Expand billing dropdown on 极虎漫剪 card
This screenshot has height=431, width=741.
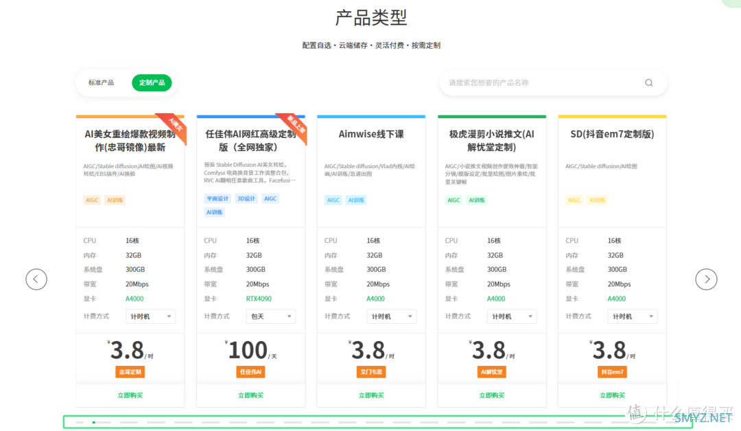512,316
